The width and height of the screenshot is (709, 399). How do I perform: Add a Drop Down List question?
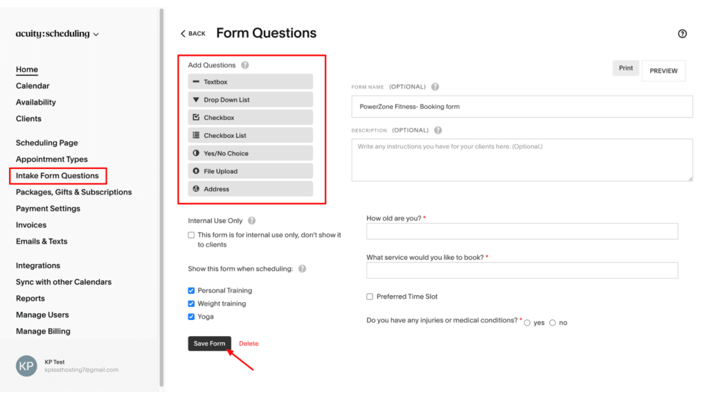pos(249,99)
